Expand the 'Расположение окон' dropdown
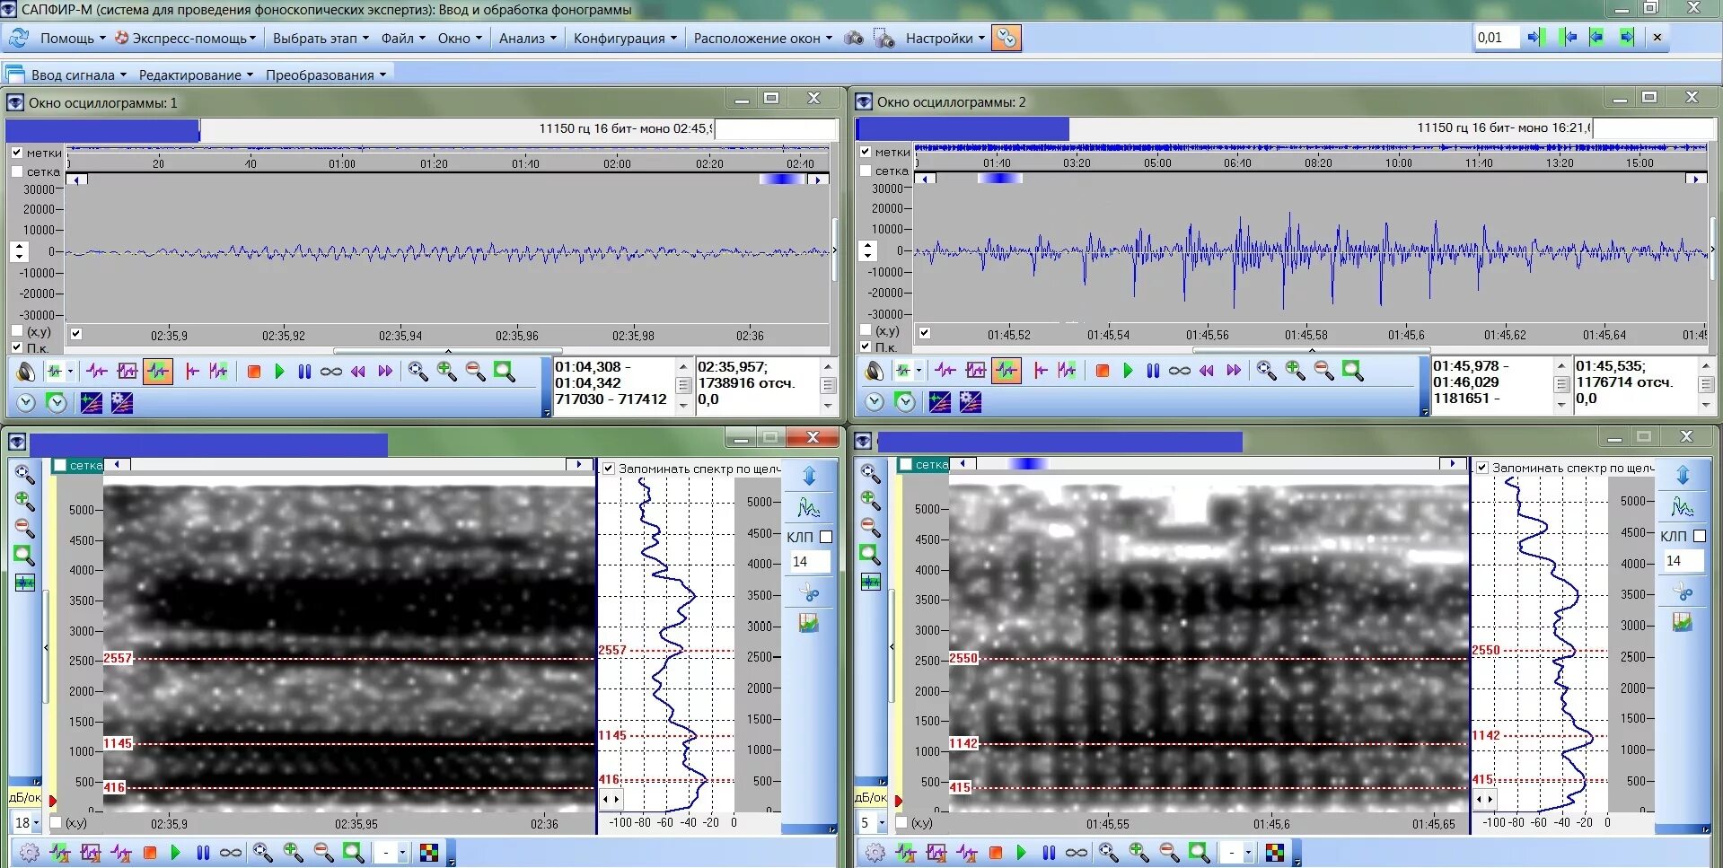This screenshot has width=1723, height=868. 763,39
